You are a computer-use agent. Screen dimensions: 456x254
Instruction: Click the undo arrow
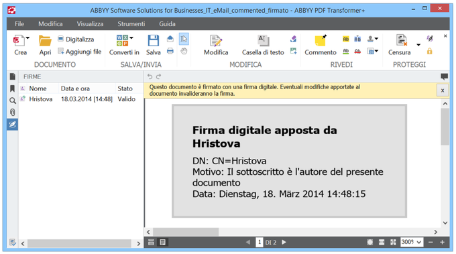(150, 76)
